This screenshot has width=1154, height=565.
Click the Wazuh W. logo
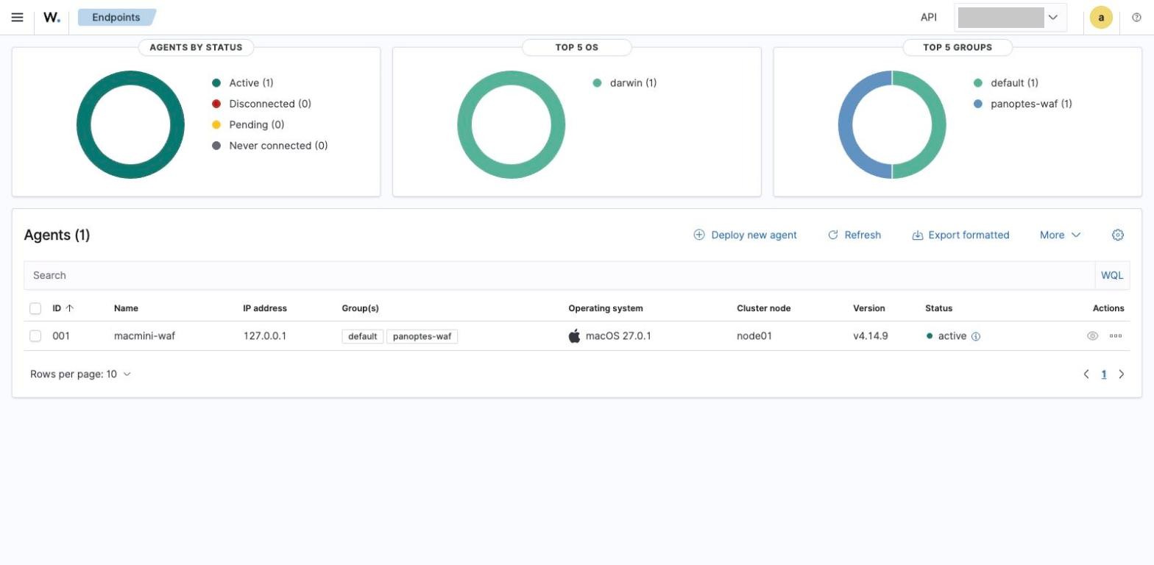[52, 17]
